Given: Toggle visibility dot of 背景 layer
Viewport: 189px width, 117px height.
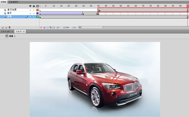Looking at the screenshot, I should point(30,17).
